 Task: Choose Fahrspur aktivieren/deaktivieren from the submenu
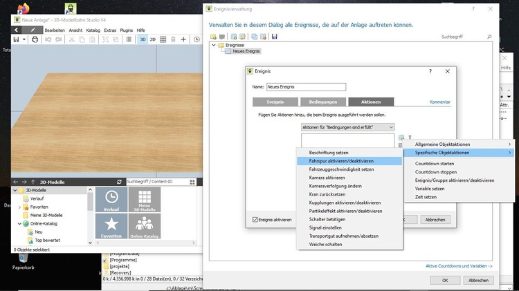[x=349, y=161]
